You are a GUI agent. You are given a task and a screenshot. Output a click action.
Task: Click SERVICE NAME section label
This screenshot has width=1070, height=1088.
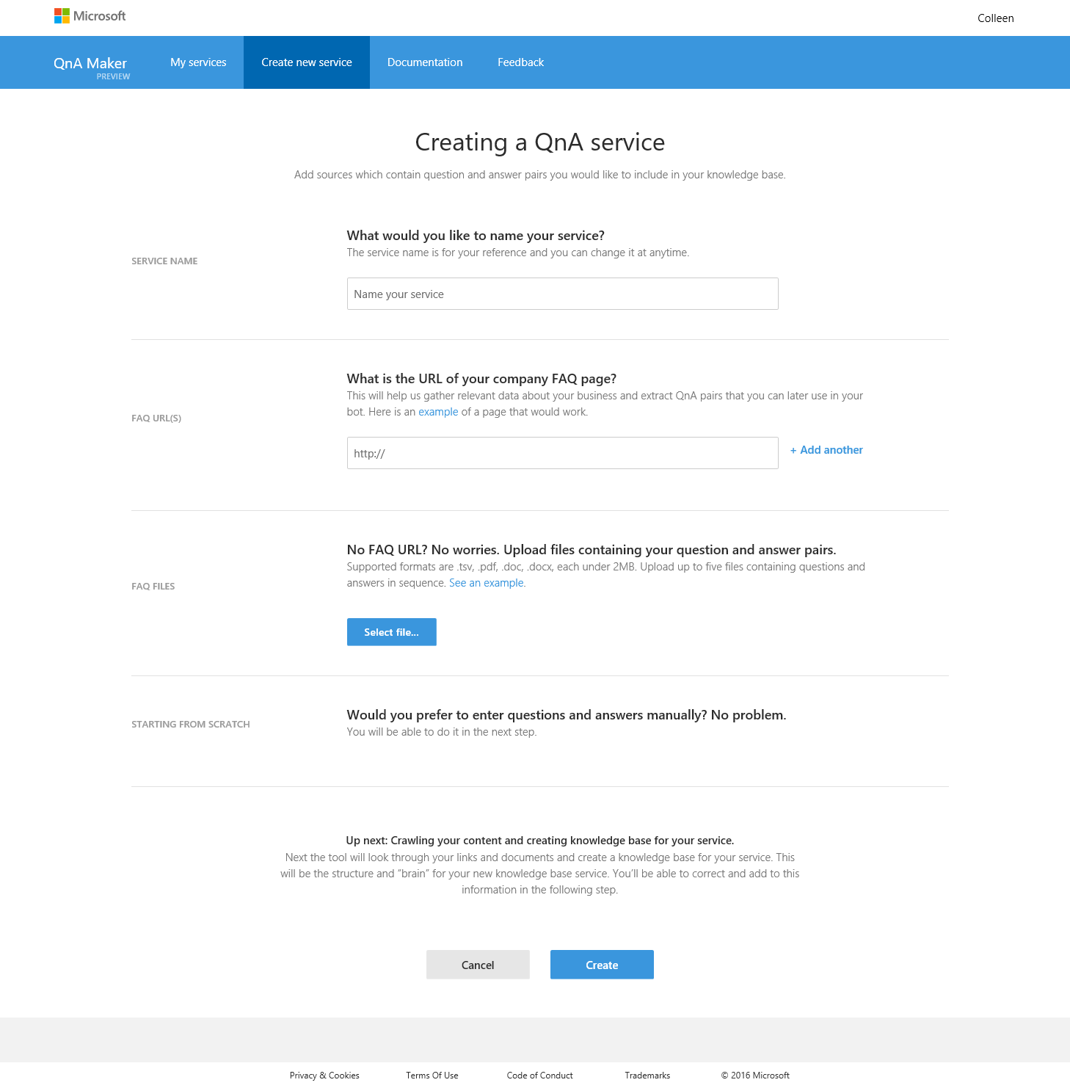point(164,261)
